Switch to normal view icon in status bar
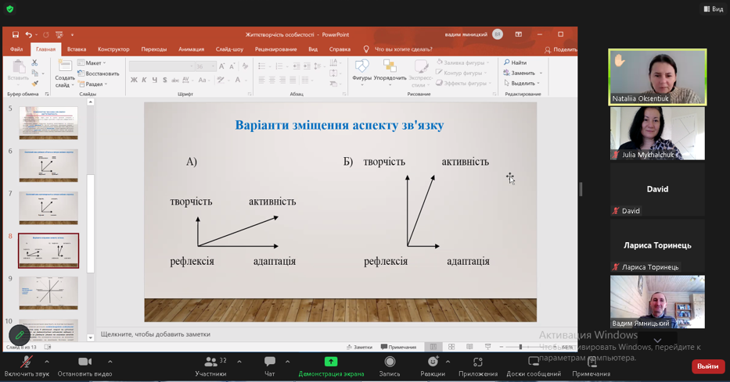Screen dimensions: 730x382 pos(433,347)
